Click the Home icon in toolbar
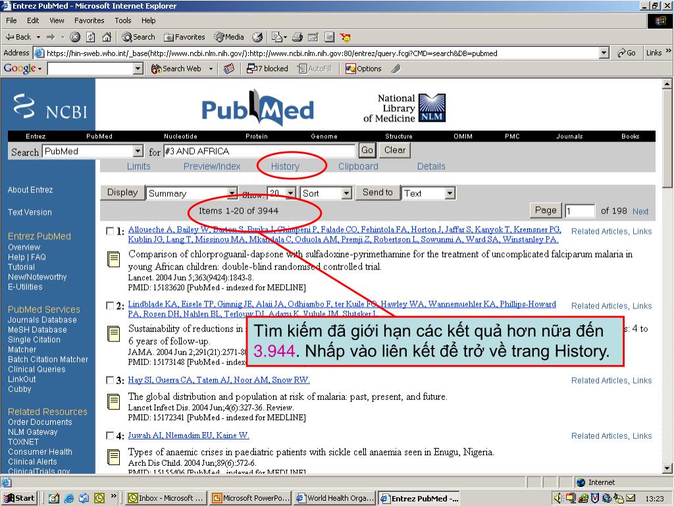 pos(107,37)
